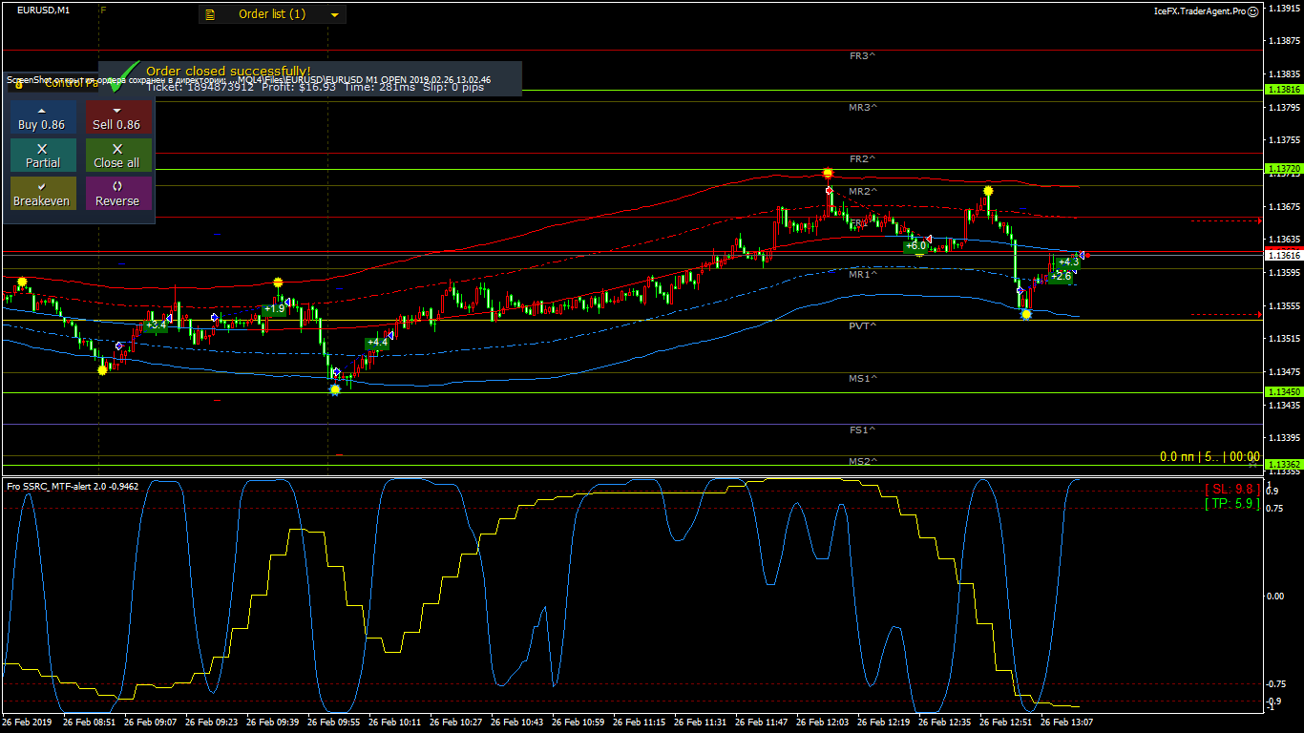Click the FS1^ level label
The width and height of the screenshot is (1304, 733).
click(x=863, y=430)
